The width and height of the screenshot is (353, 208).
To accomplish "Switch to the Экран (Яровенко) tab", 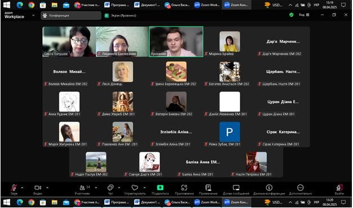I will 121,16.
